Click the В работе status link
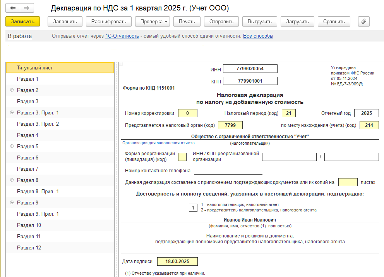This screenshot has height=277, width=384. click(x=20, y=36)
